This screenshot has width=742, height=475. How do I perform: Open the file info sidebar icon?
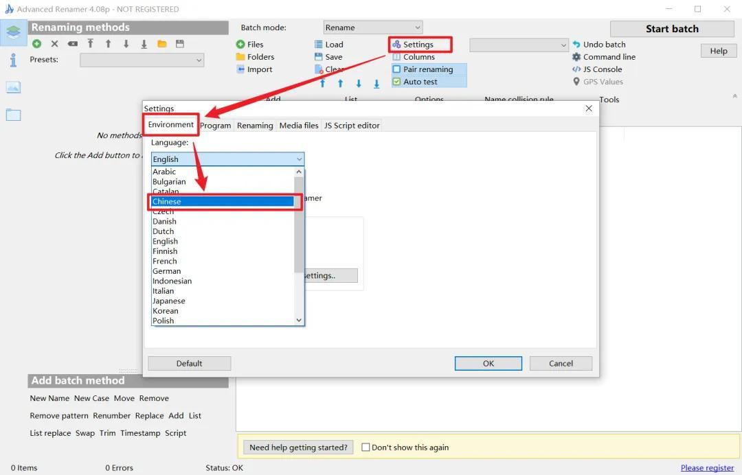pyautogui.click(x=13, y=60)
